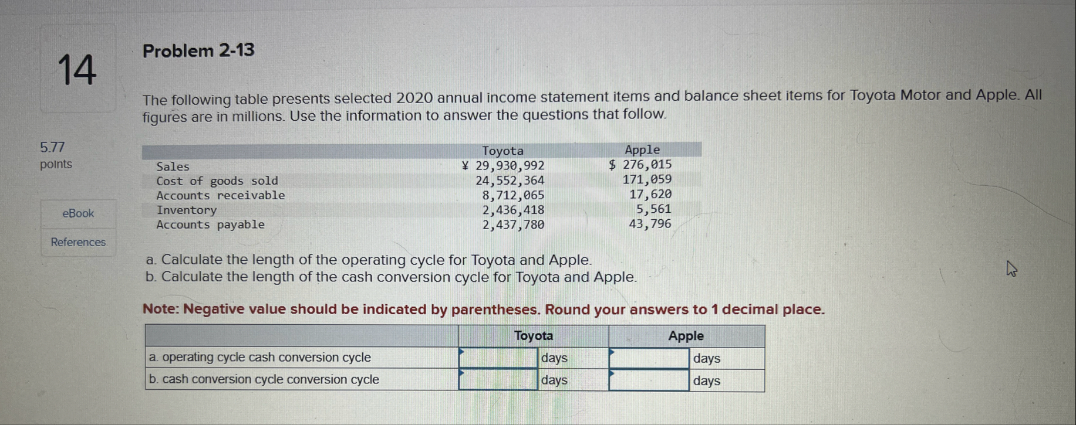Screen dimensions: 1076x425
Task: Select Apple accounts payable 43,796
Action: [650, 223]
